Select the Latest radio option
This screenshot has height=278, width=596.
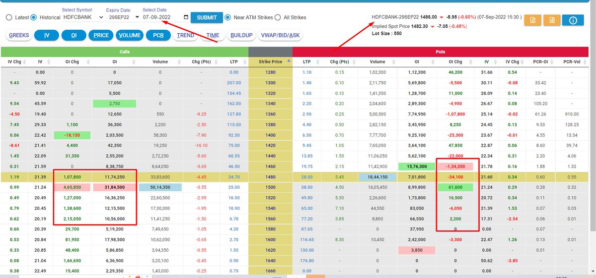click(x=9, y=17)
